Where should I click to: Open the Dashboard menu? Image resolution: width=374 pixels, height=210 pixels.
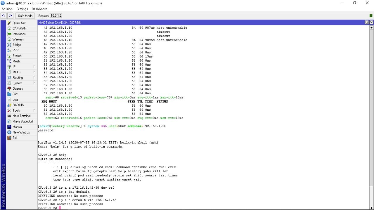click(39, 9)
